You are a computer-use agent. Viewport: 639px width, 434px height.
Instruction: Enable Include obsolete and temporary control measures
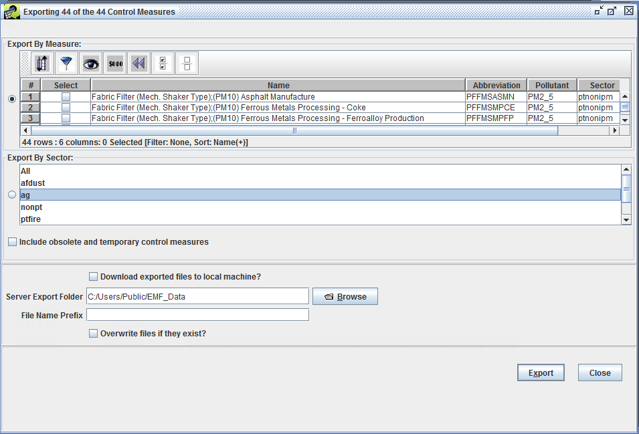pos(12,241)
